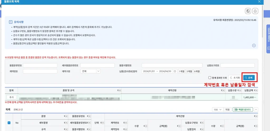Click the 납품요구번호 input field
The image size is (270, 131).
[237, 65]
